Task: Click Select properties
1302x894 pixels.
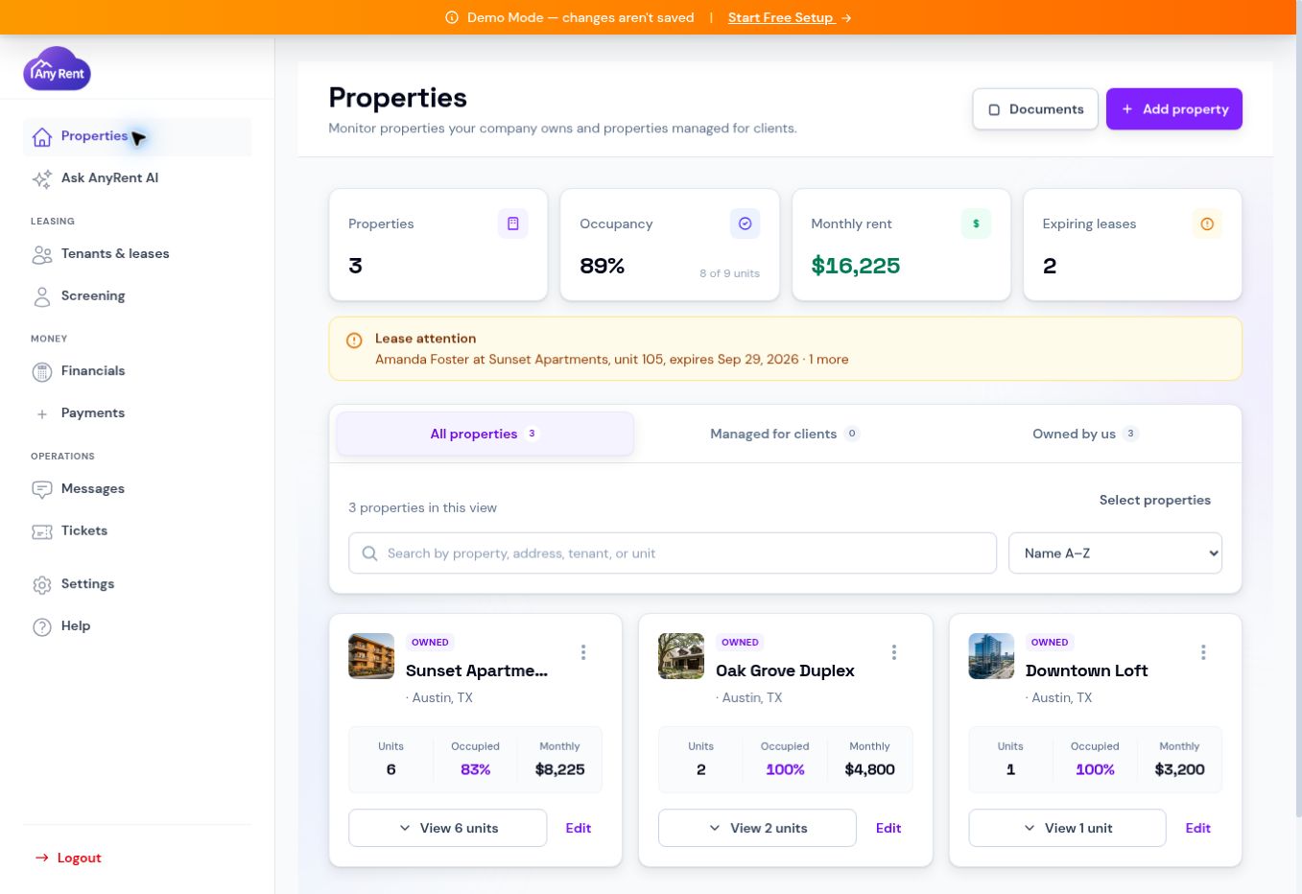Action: pos(1155,500)
